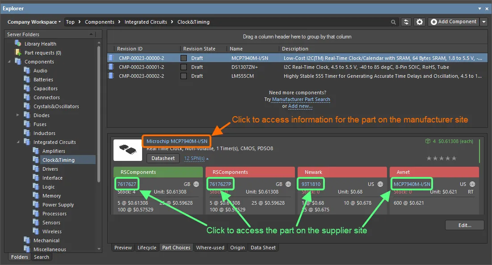Expand the Diodes tree node
The height and width of the screenshot is (265, 492).
click(x=18, y=115)
